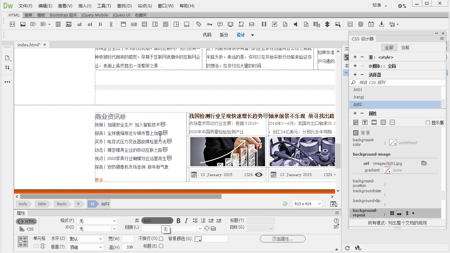Switch to 代码 code view

(207, 35)
